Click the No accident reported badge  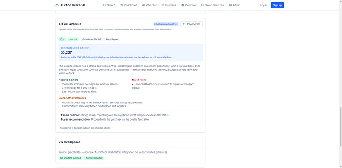70,158
